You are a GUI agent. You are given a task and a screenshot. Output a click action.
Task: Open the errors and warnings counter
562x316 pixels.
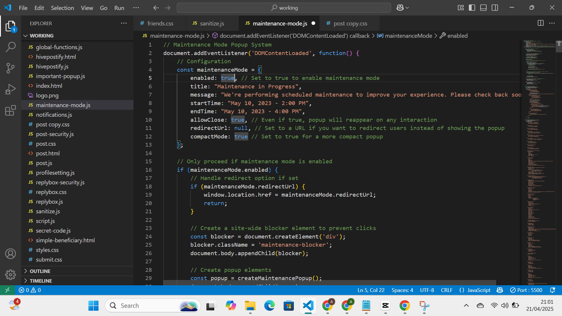click(x=30, y=290)
